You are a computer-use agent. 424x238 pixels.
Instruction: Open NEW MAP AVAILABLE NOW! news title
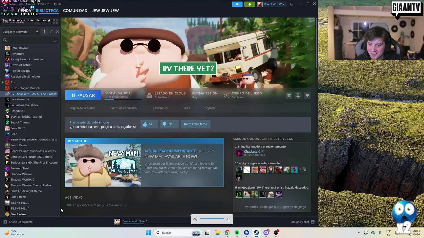[171, 157]
